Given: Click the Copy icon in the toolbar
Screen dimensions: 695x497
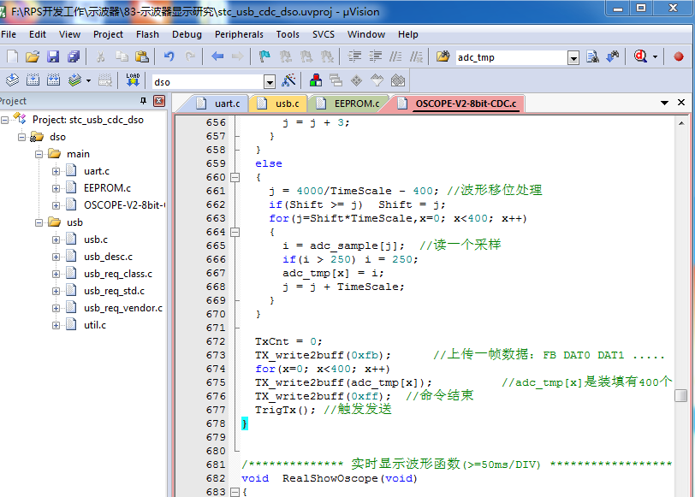Looking at the screenshot, I should coord(122,56).
